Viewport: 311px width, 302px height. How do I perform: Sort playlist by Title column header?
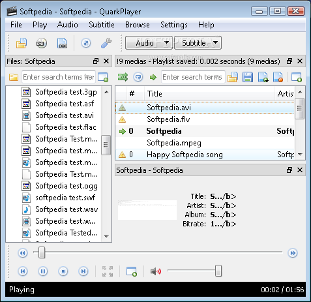point(209,94)
